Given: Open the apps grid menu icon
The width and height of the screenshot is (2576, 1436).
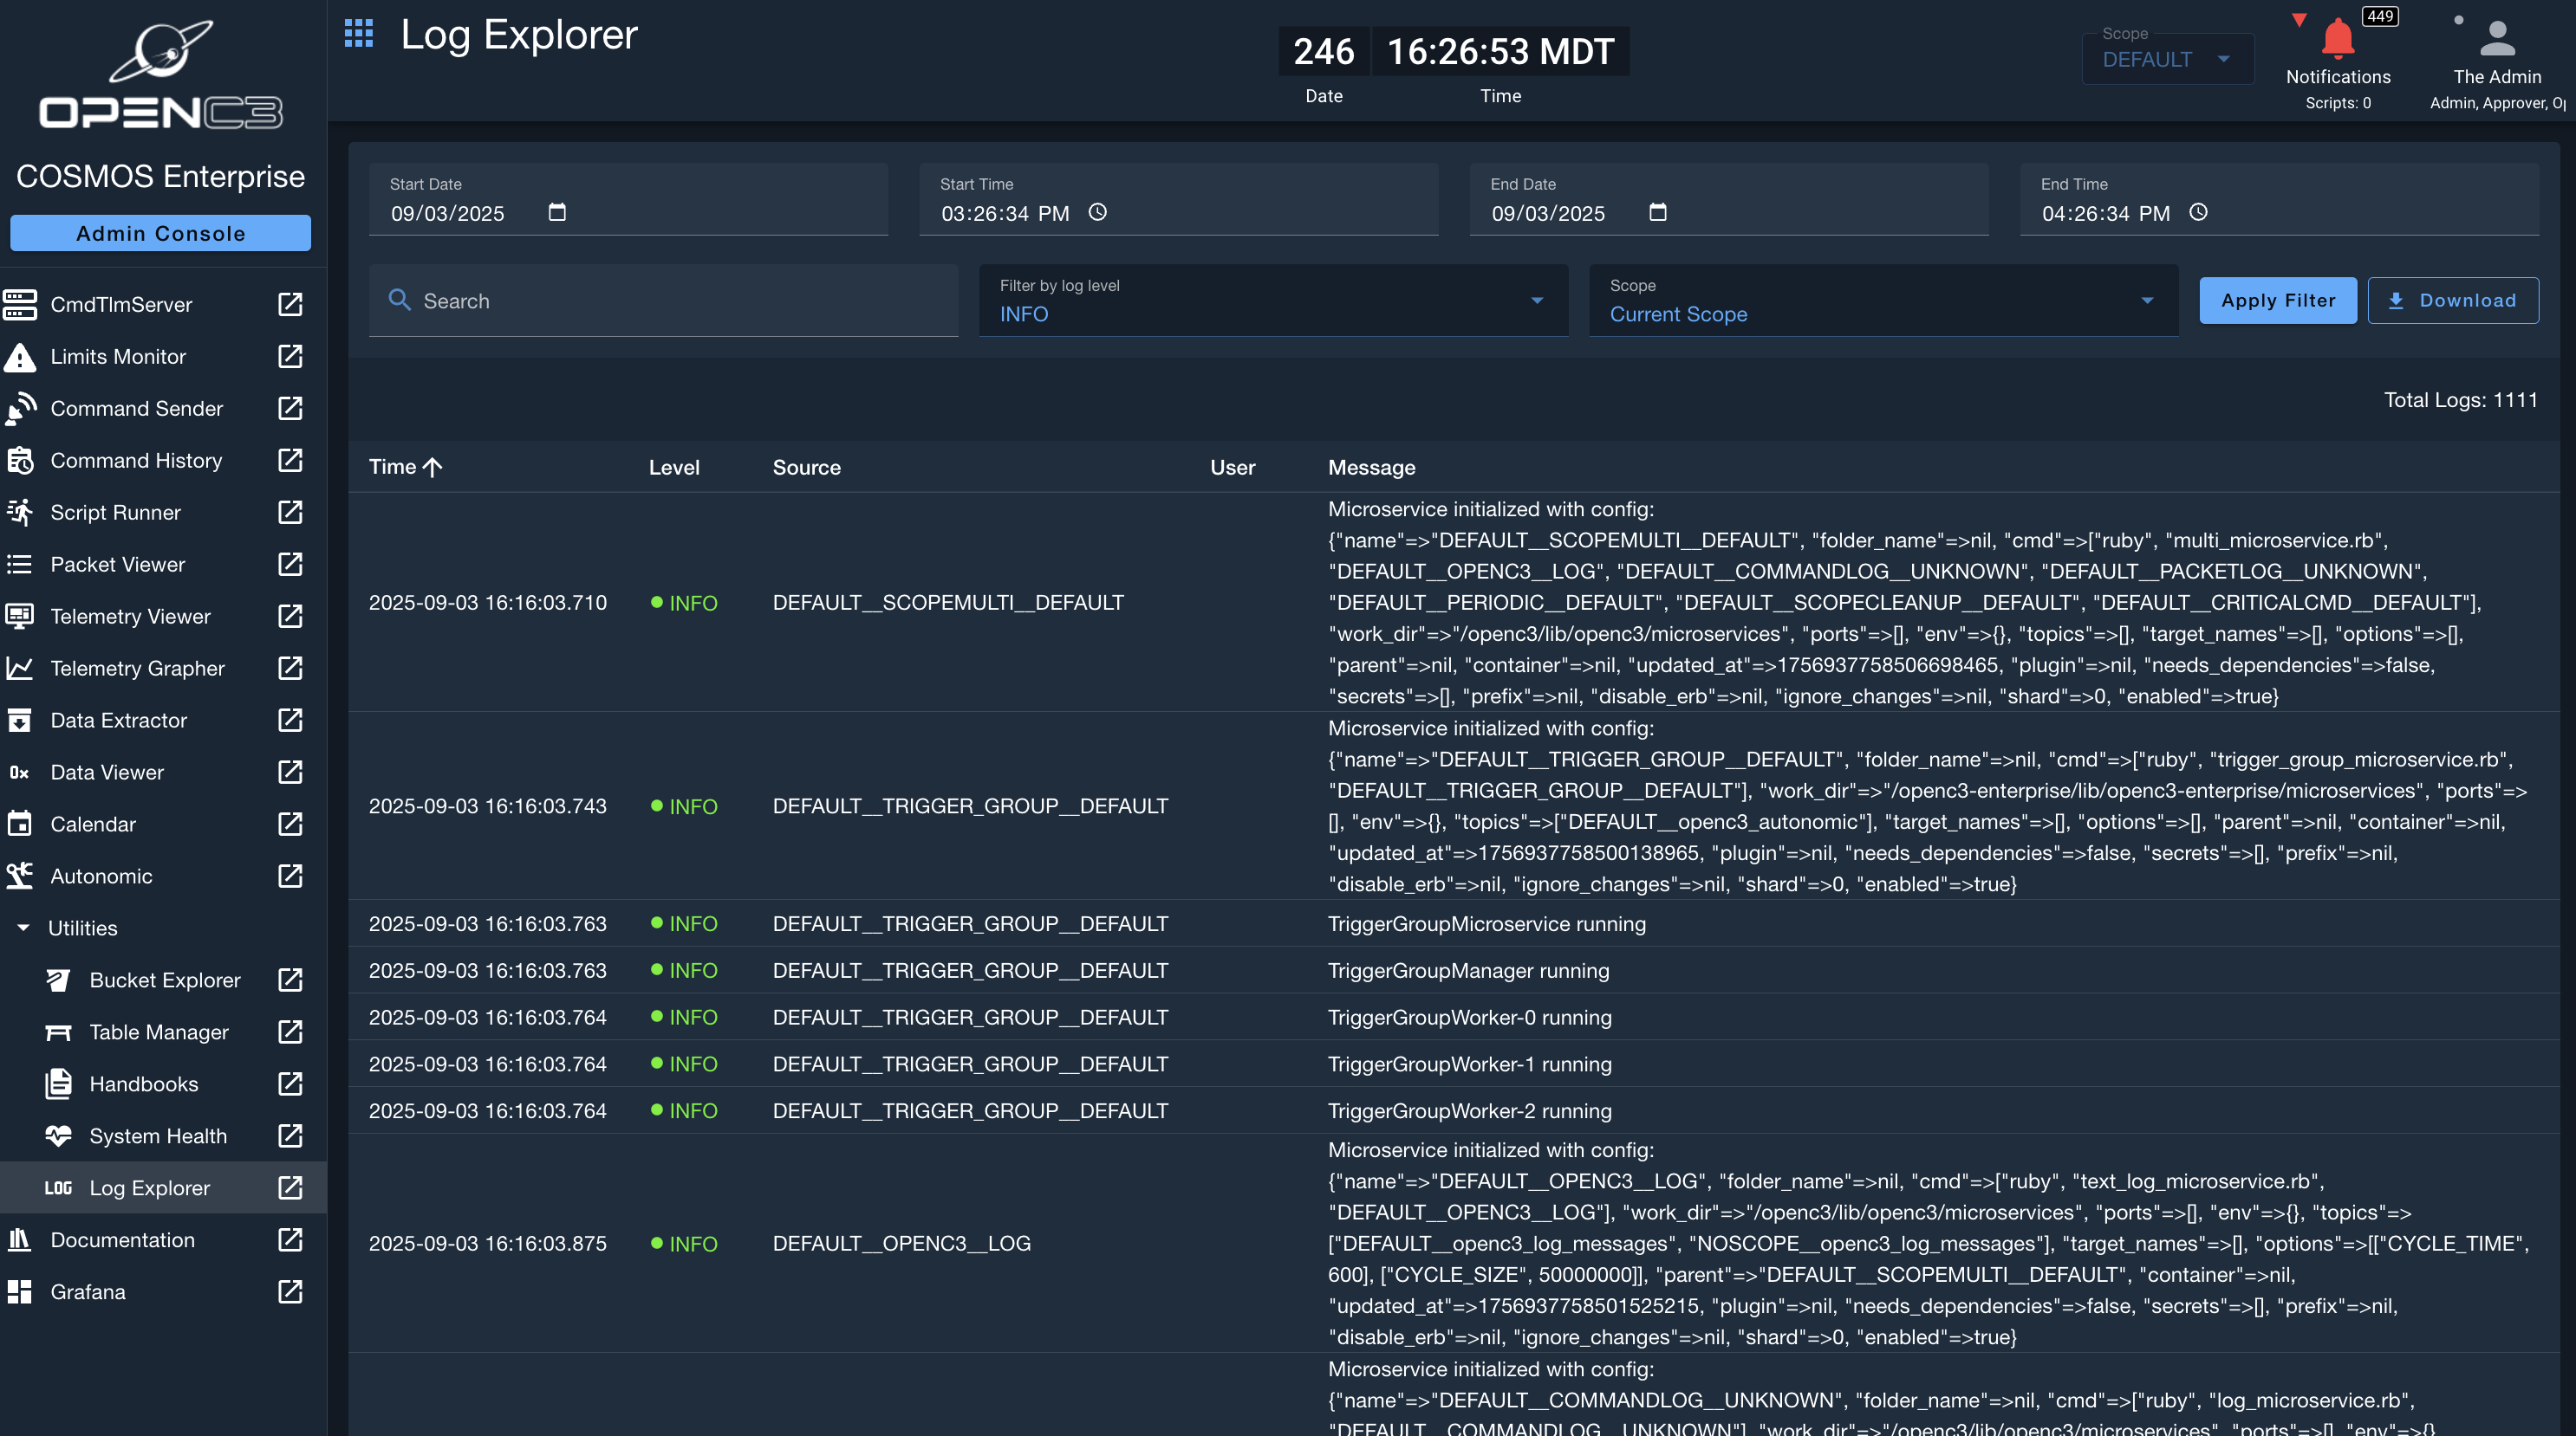Looking at the screenshot, I should [358, 34].
